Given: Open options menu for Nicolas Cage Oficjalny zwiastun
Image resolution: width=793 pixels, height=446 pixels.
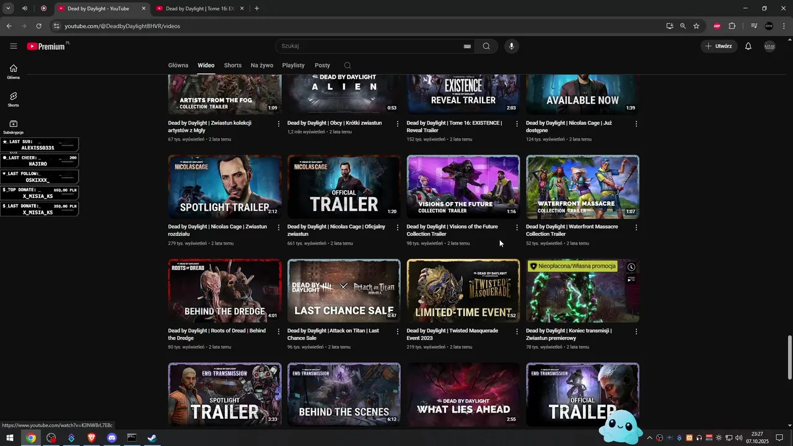Looking at the screenshot, I should [x=398, y=227].
